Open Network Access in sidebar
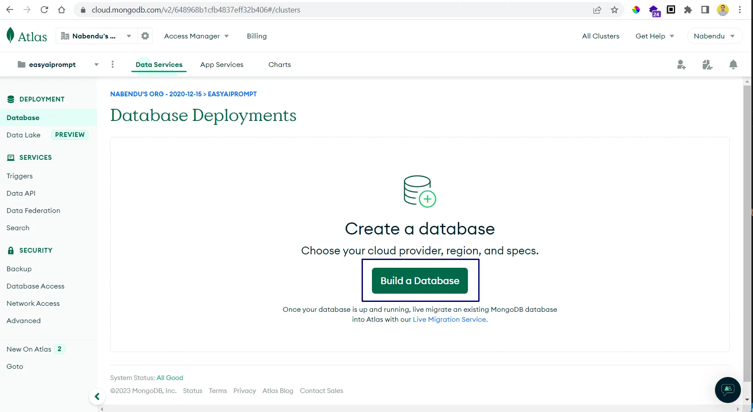Viewport: 753px width, 412px height. coord(33,303)
